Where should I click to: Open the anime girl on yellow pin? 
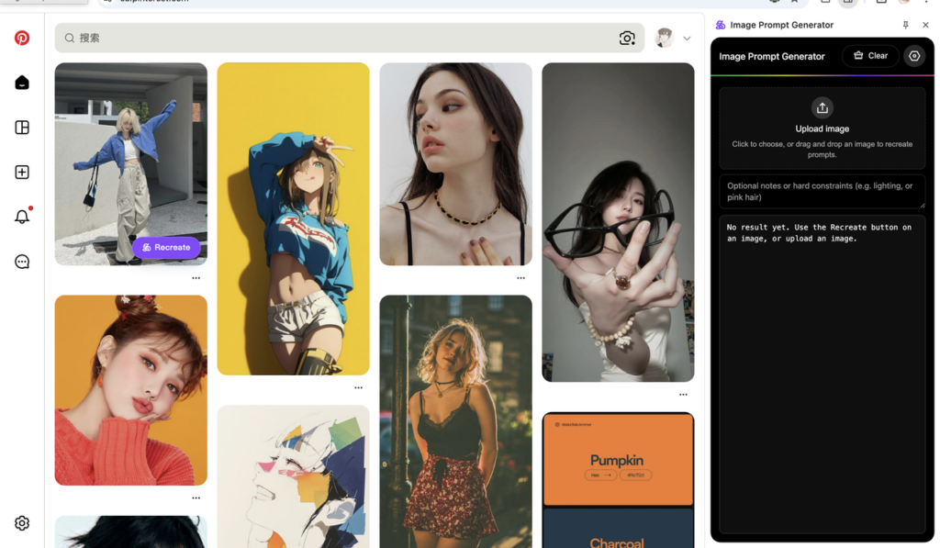pos(293,218)
